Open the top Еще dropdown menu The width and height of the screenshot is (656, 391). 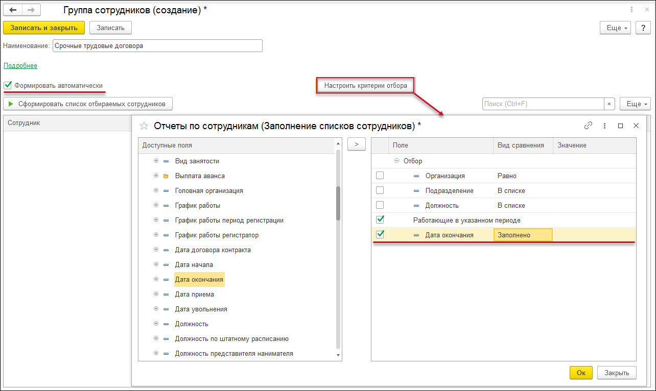616,28
